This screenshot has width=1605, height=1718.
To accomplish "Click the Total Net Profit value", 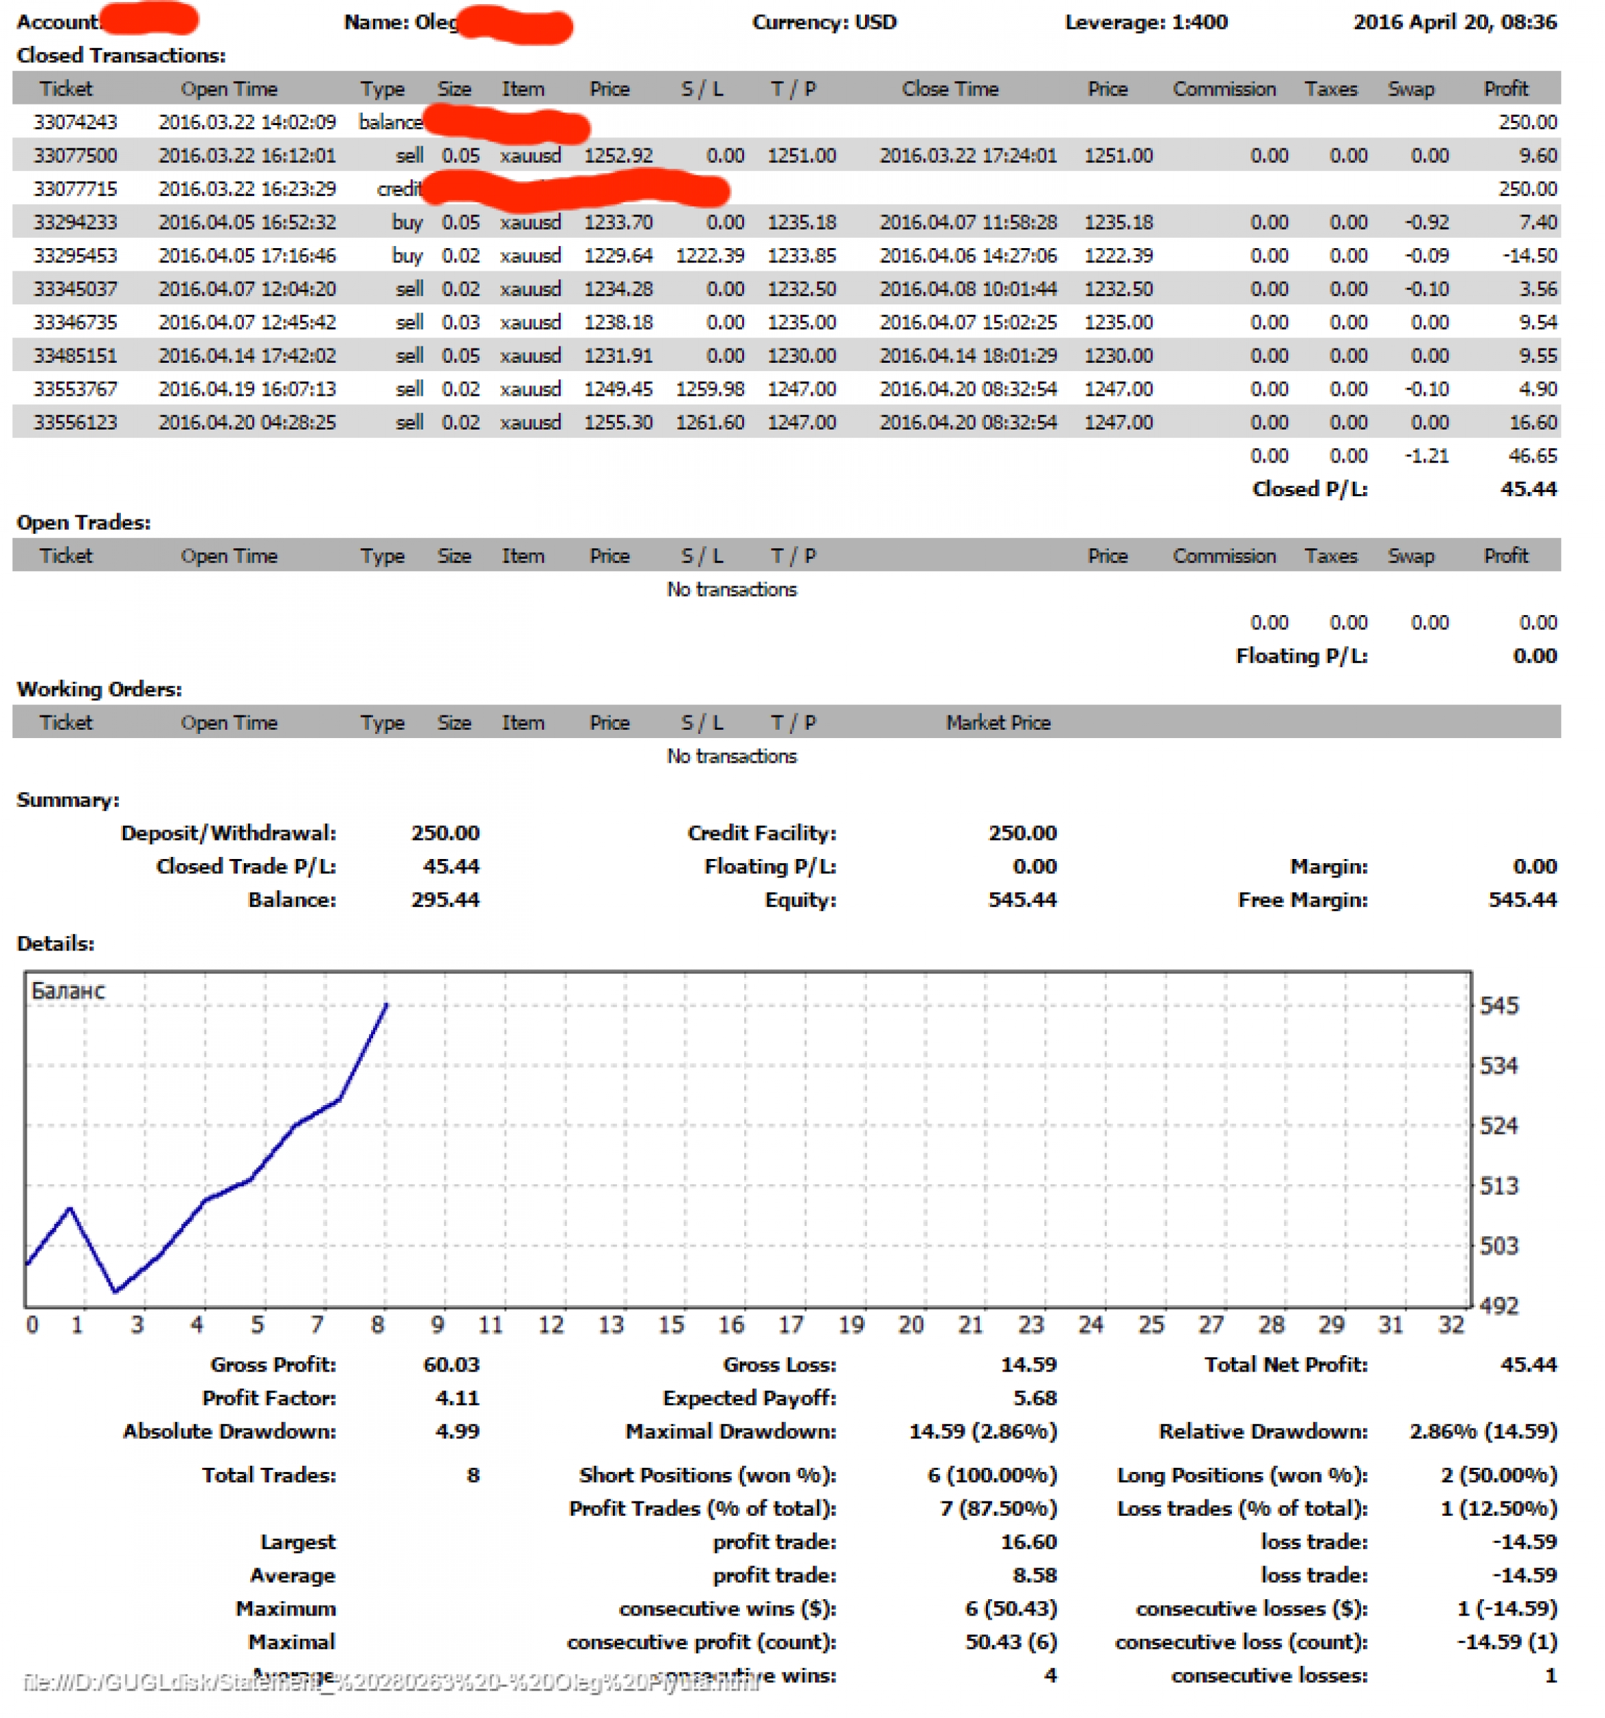I will 1527,1365.
